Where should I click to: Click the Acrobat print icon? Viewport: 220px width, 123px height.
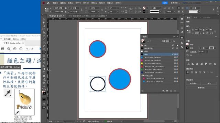pos(2,49)
